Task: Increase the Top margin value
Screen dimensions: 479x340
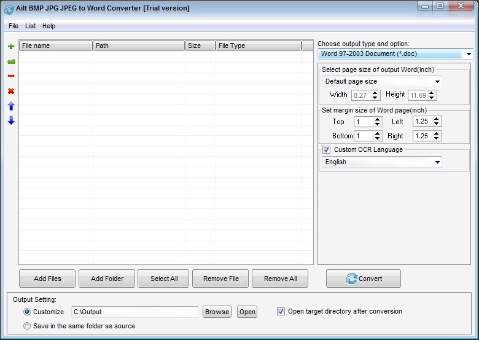Action: (377, 119)
